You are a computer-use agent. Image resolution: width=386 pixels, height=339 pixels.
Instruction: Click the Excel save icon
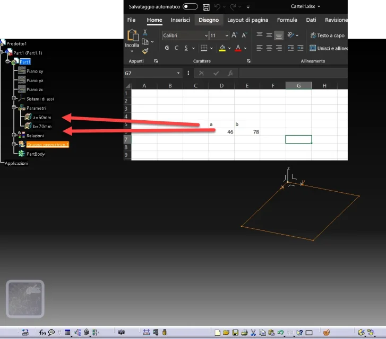coord(206,7)
